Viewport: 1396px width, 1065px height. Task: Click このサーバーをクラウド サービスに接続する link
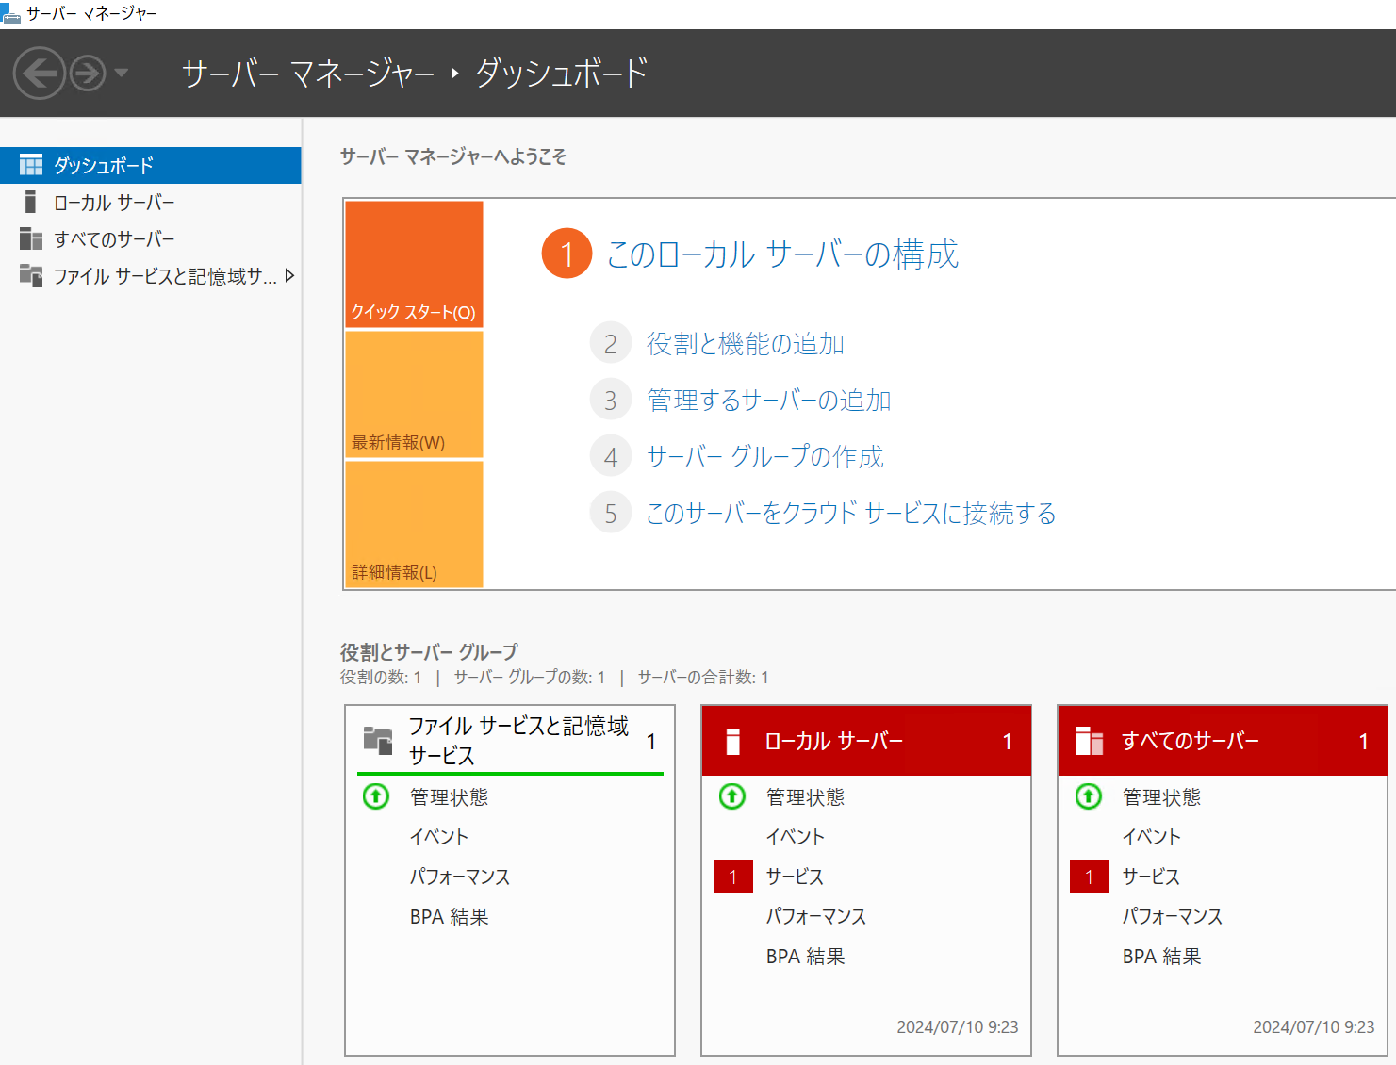click(x=850, y=514)
